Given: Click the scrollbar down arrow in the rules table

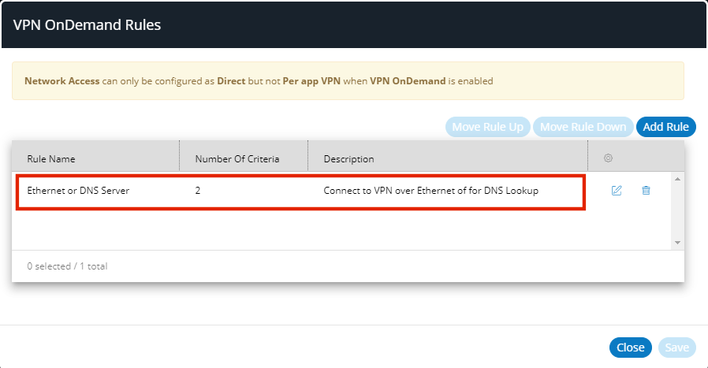Looking at the screenshot, I should pos(677,243).
